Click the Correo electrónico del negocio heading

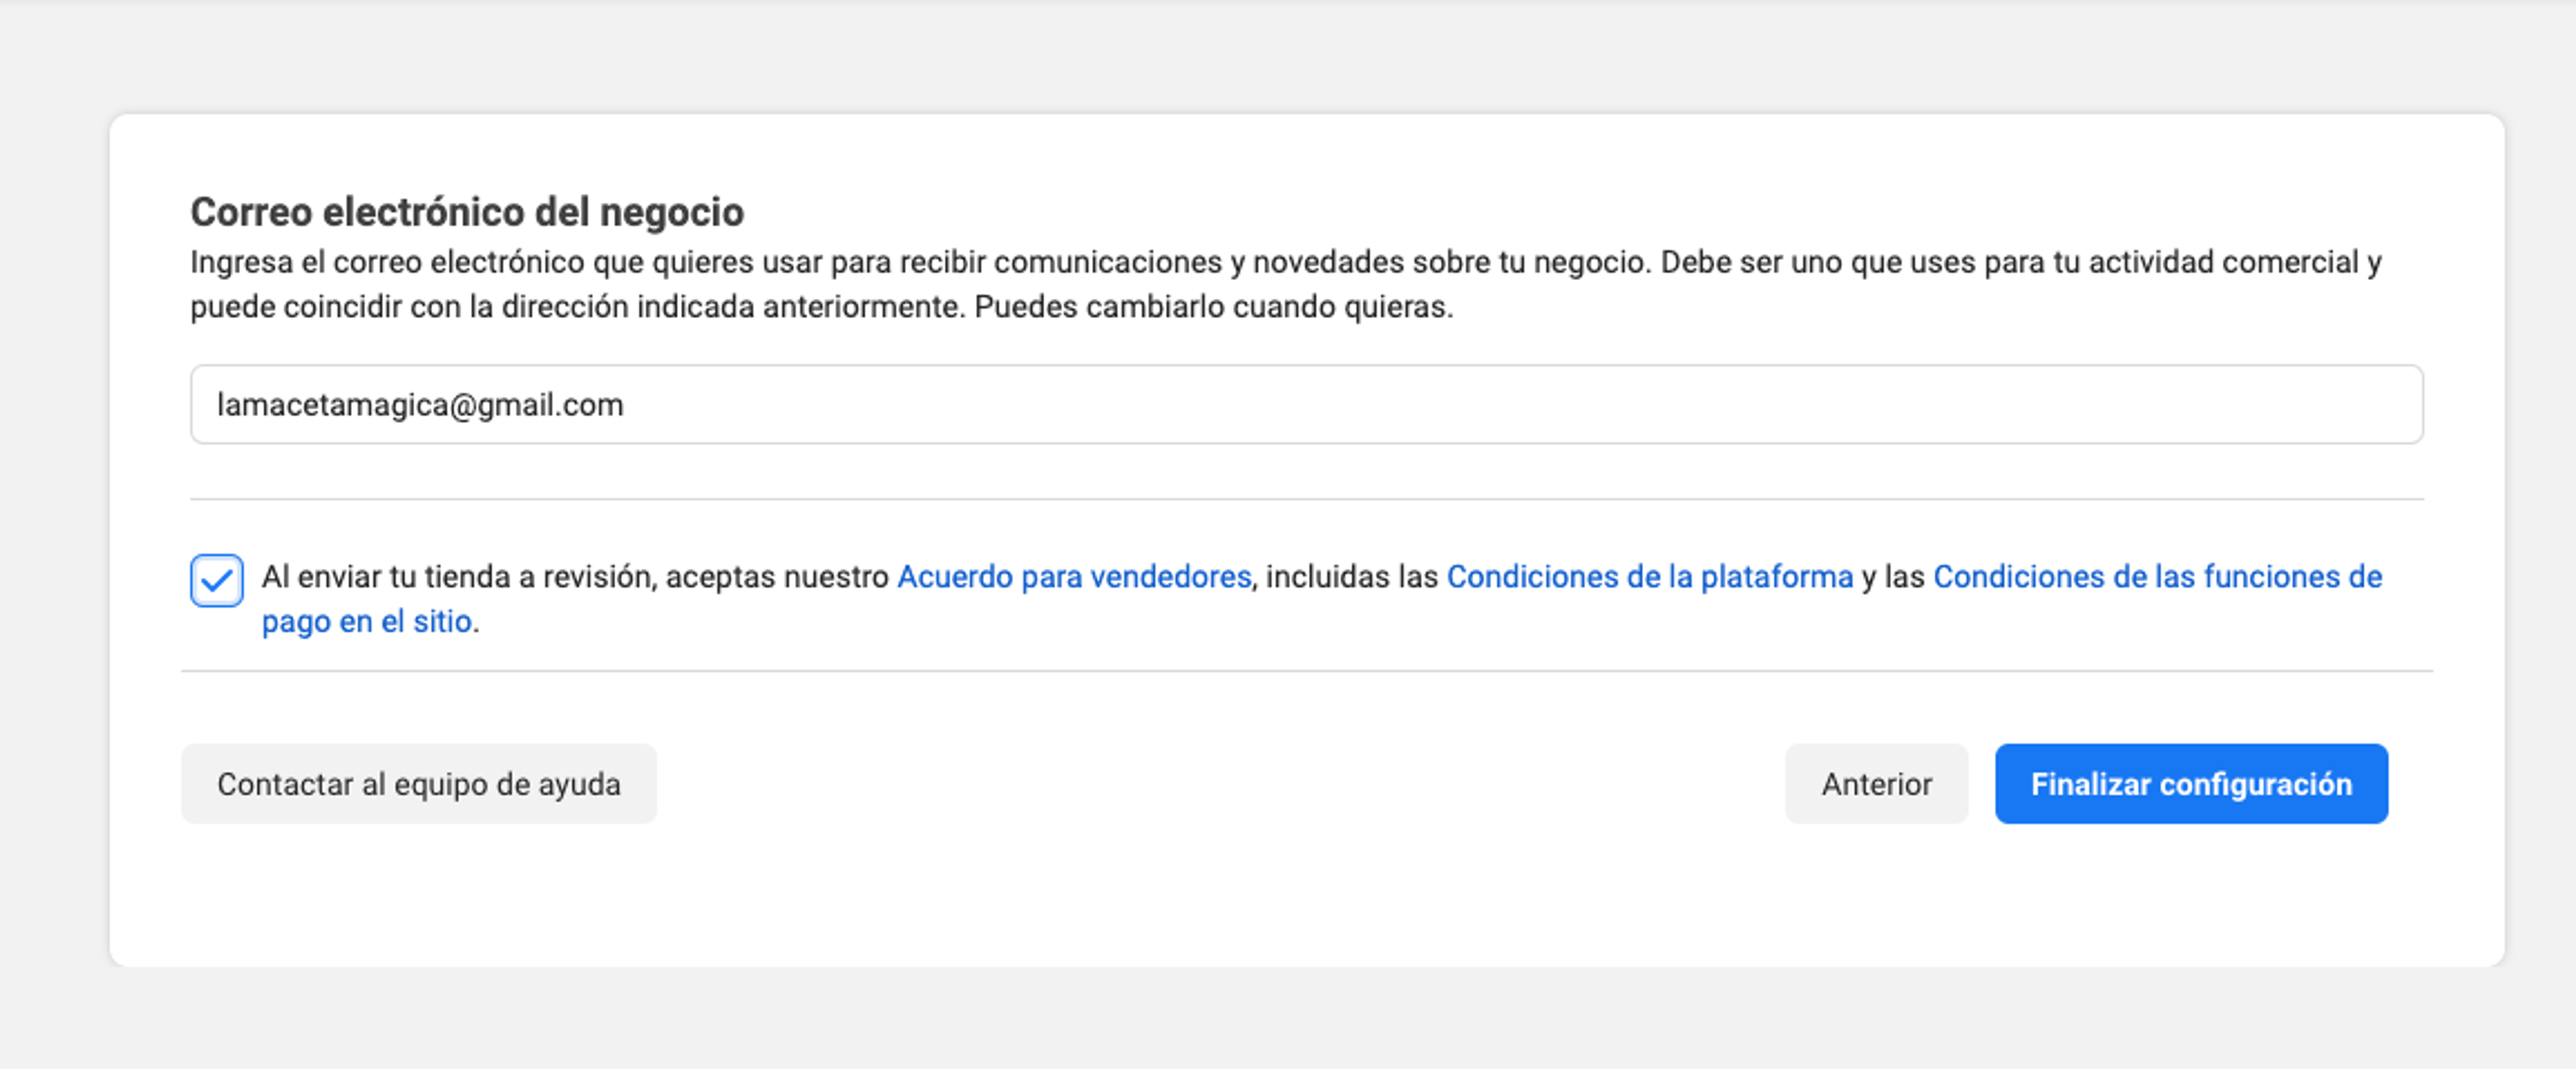coord(467,212)
